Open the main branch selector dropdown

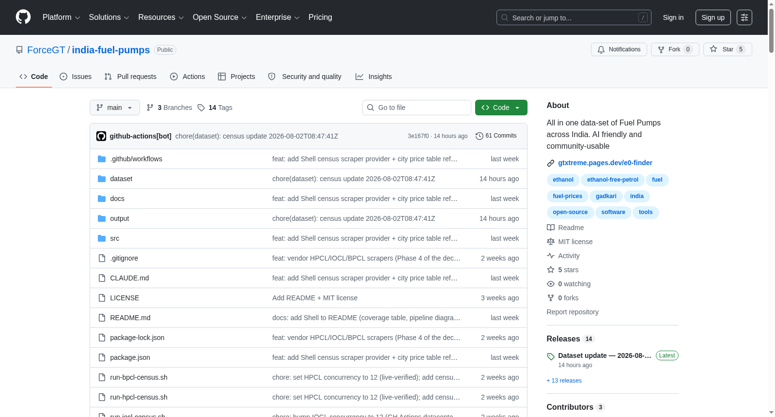[x=115, y=108]
